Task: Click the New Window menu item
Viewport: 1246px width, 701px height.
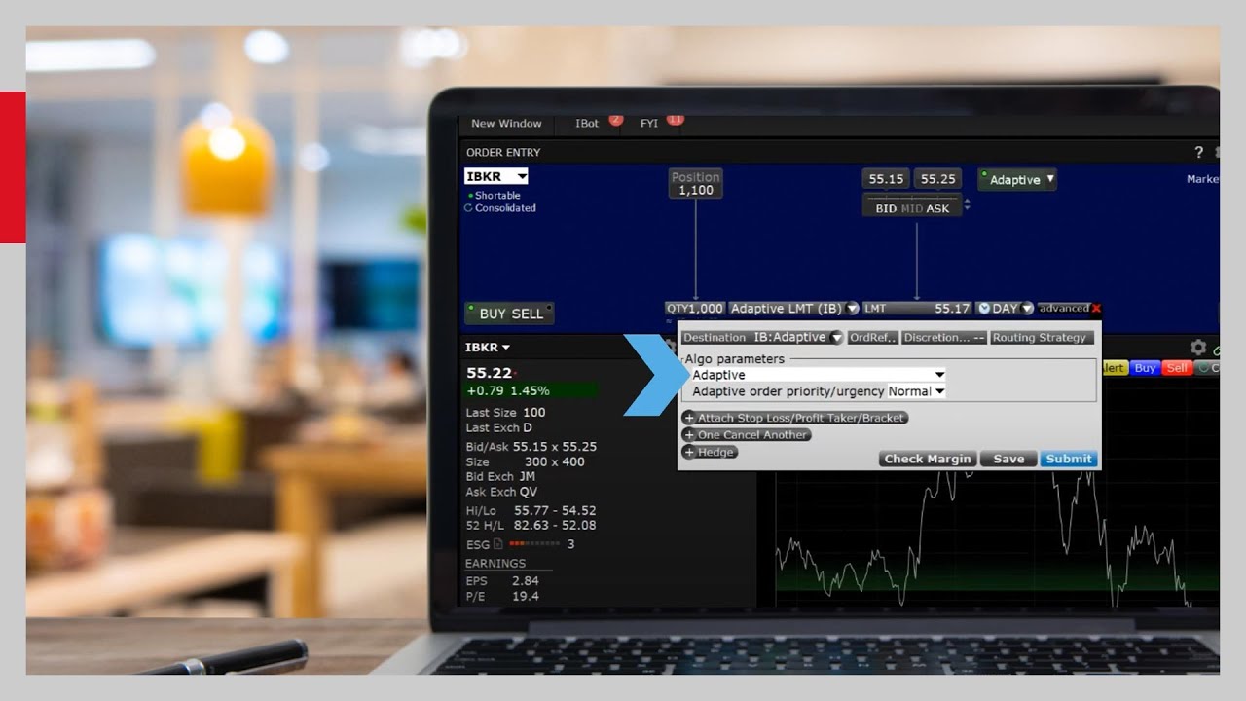Action: (x=506, y=124)
